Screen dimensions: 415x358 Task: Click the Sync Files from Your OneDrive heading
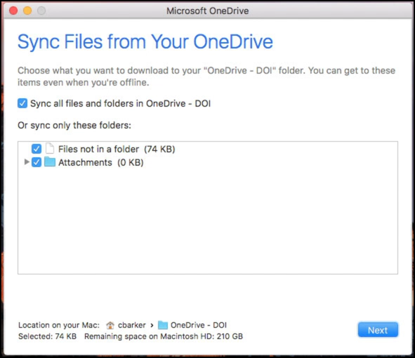[x=145, y=42]
